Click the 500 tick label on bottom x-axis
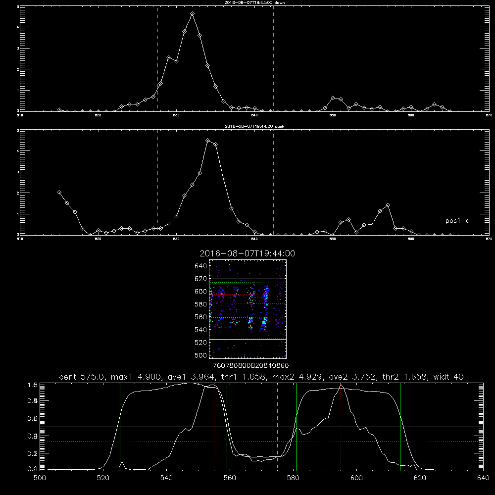Screen dimensions: 495x495 coord(40,478)
